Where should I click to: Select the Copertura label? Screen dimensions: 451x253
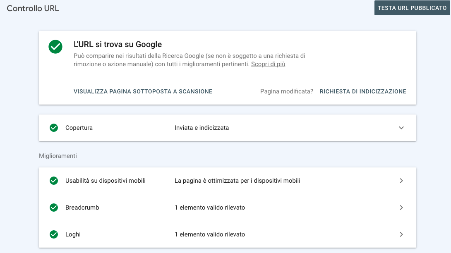[79, 128]
